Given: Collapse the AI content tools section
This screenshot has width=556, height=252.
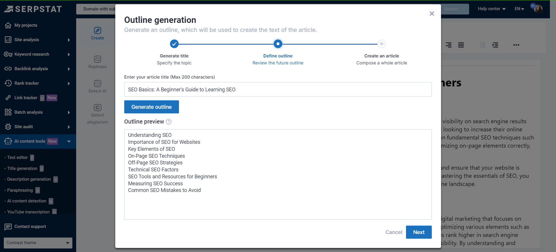Looking at the screenshot, I should pos(69,142).
